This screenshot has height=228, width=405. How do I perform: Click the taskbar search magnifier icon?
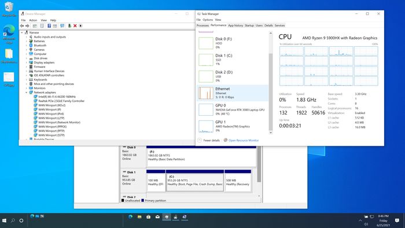pyautogui.click(x=13, y=220)
